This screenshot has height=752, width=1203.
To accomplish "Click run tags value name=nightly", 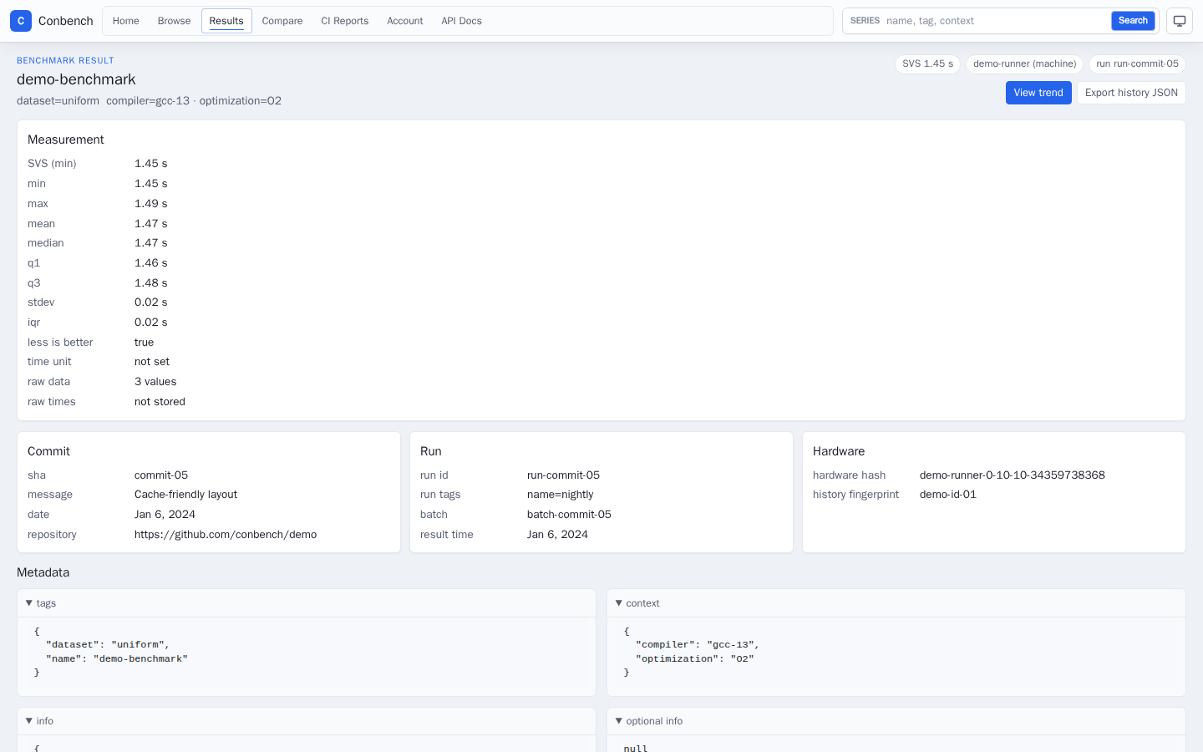I will (x=560, y=495).
